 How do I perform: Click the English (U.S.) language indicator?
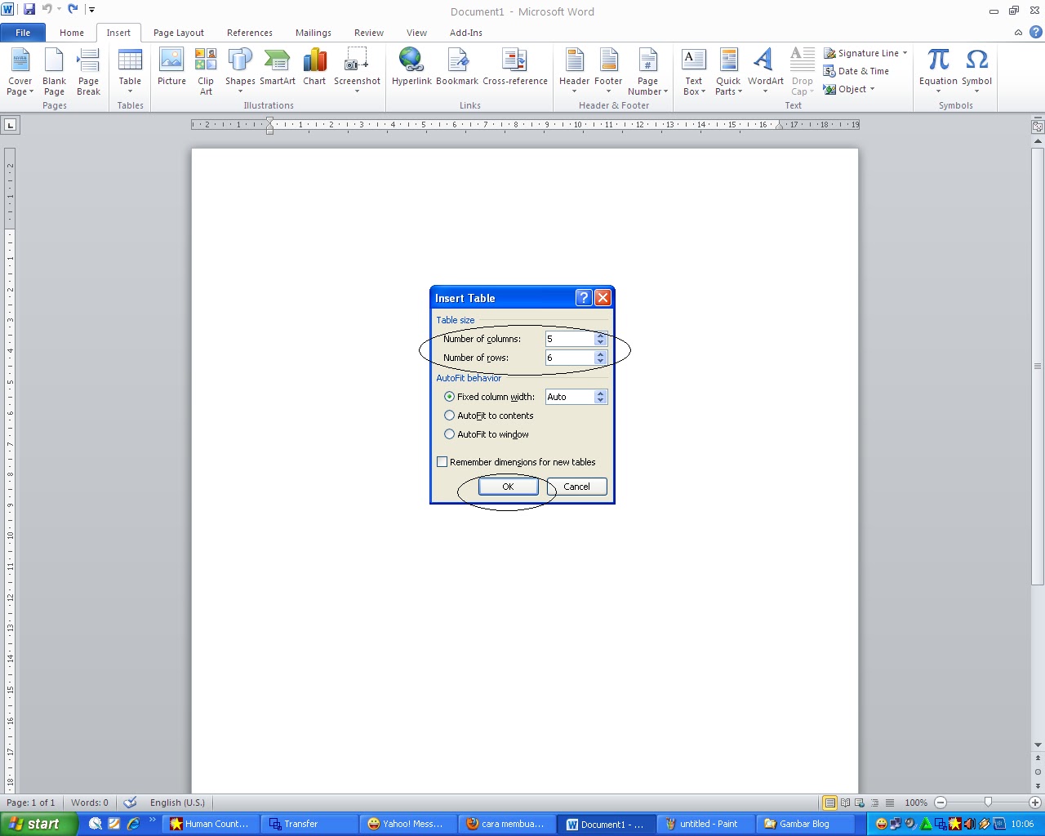coord(177,803)
